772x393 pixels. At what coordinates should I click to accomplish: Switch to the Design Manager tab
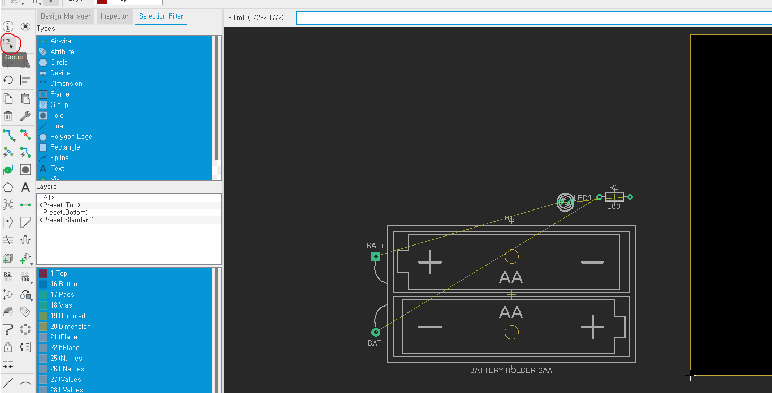(x=66, y=16)
